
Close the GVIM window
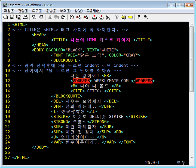pos(189,5)
